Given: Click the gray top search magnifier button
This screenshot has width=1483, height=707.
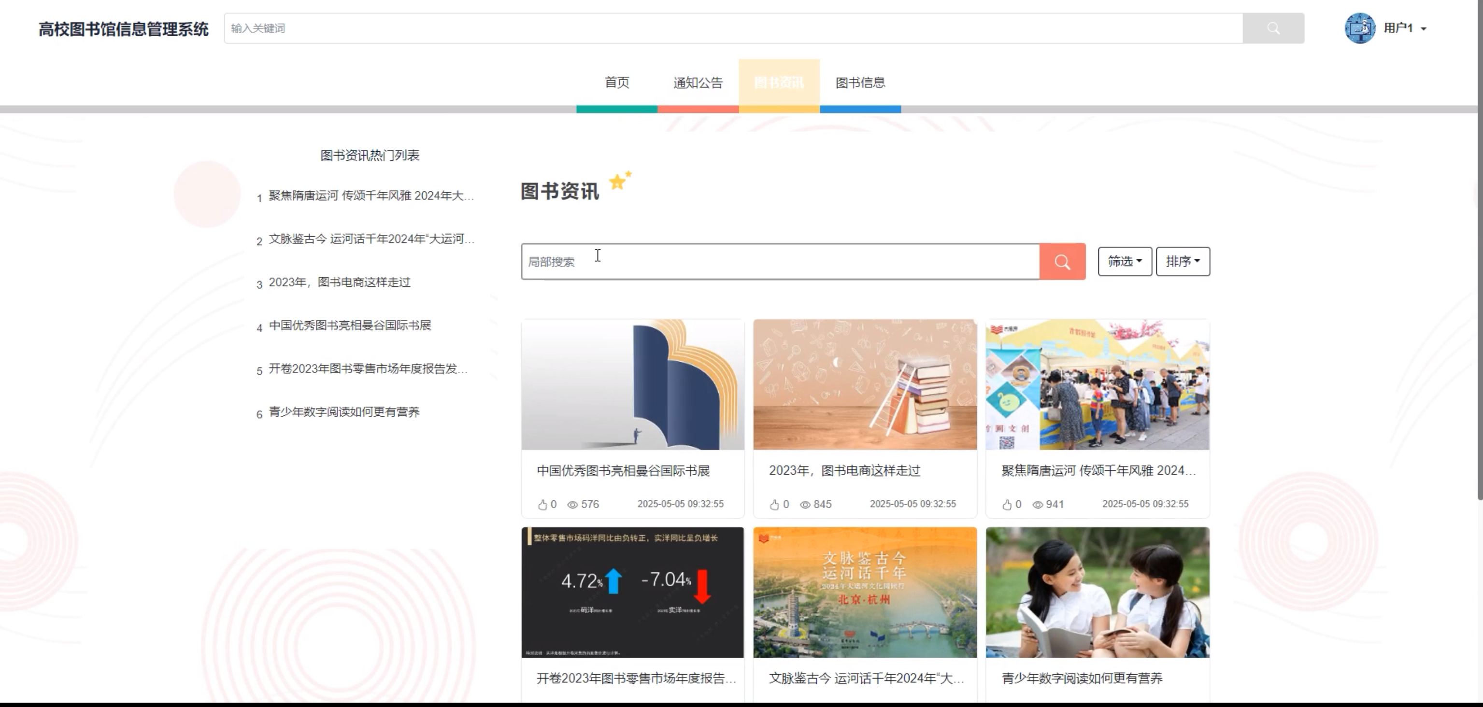Looking at the screenshot, I should (x=1273, y=28).
